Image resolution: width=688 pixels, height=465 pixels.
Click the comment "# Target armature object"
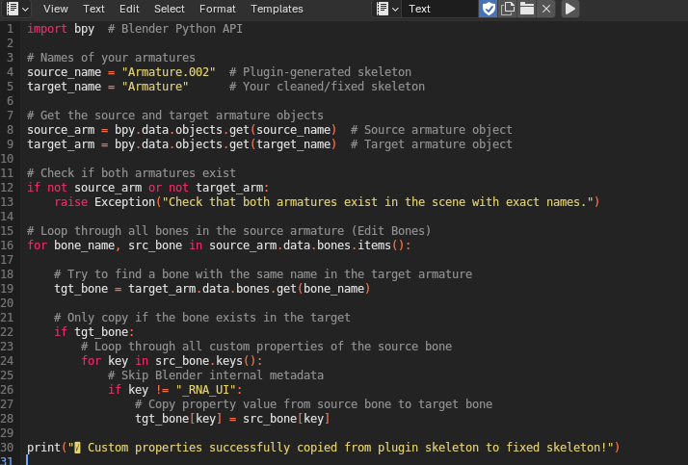[432, 144]
